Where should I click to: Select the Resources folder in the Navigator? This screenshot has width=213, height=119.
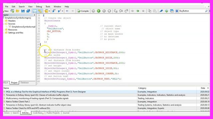[x=13, y=30]
